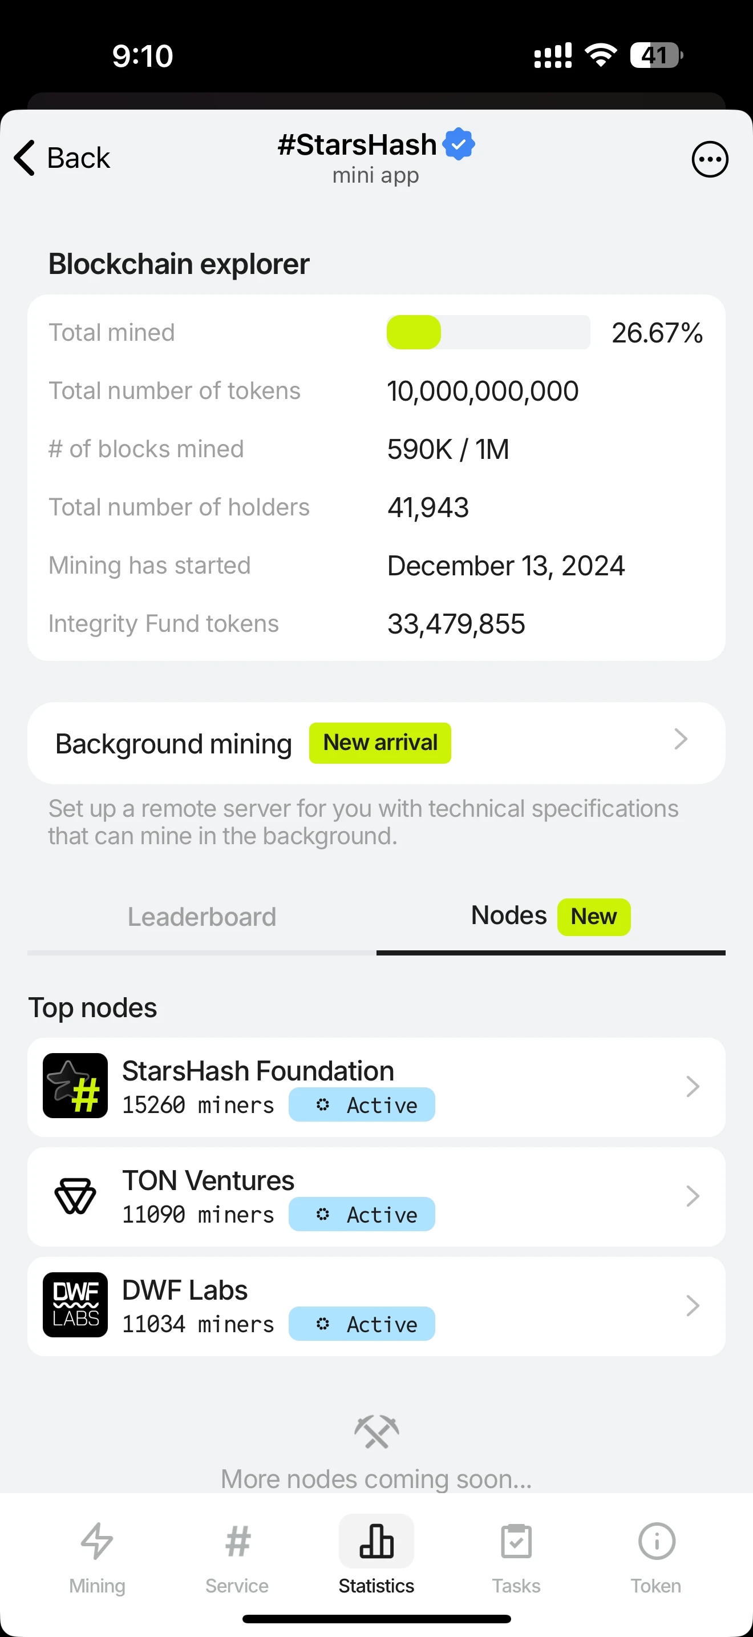Expand DWF Labs node details chevron
The image size is (753, 1637).
pos(693,1306)
